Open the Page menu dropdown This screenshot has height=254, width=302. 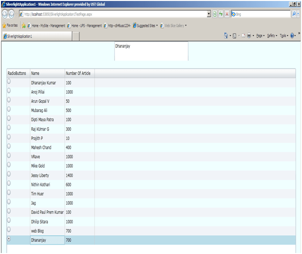[261, 36]
